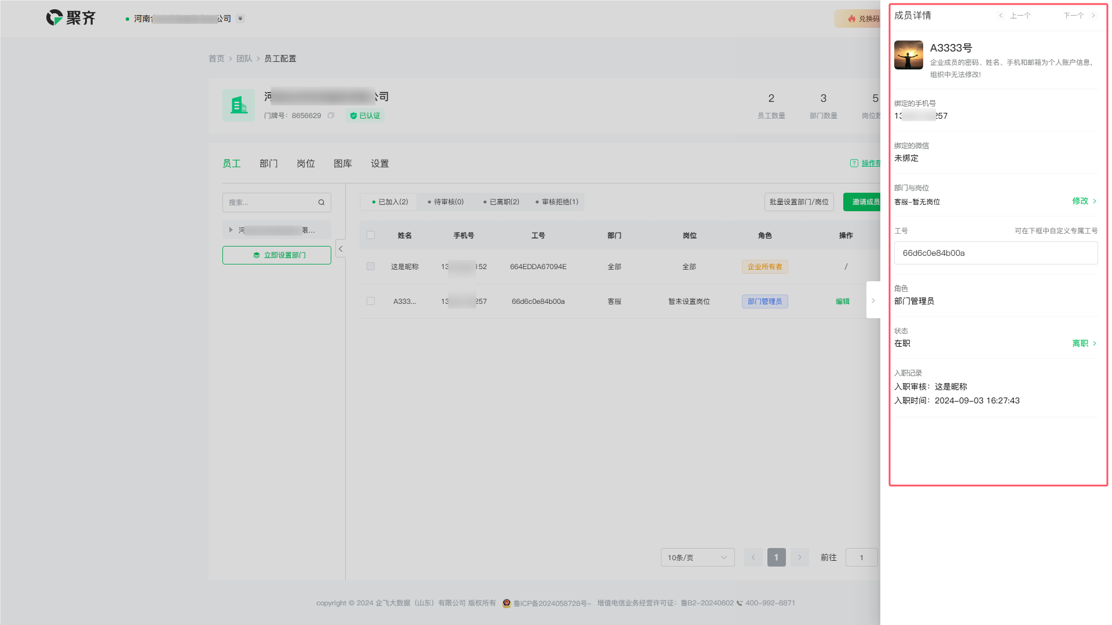
Task: Click the 暂未设置岗位 cell
Action: (x=689, y=302)
